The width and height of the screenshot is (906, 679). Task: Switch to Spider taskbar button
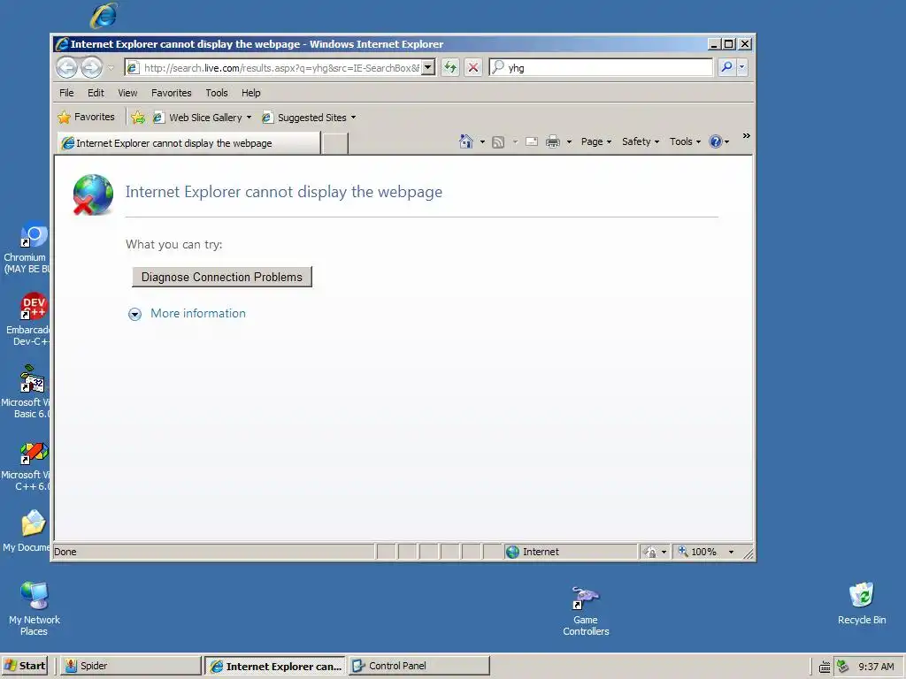tap(131, 666)
